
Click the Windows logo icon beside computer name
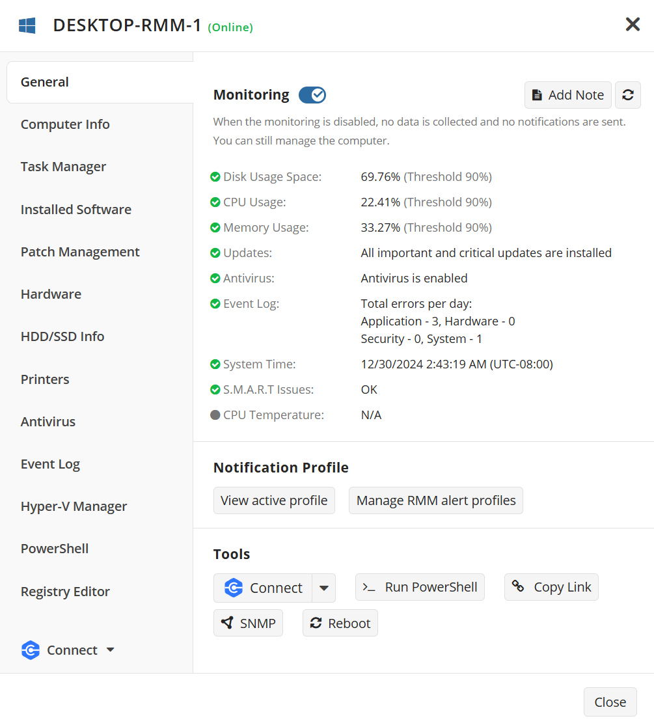(27, 25)
